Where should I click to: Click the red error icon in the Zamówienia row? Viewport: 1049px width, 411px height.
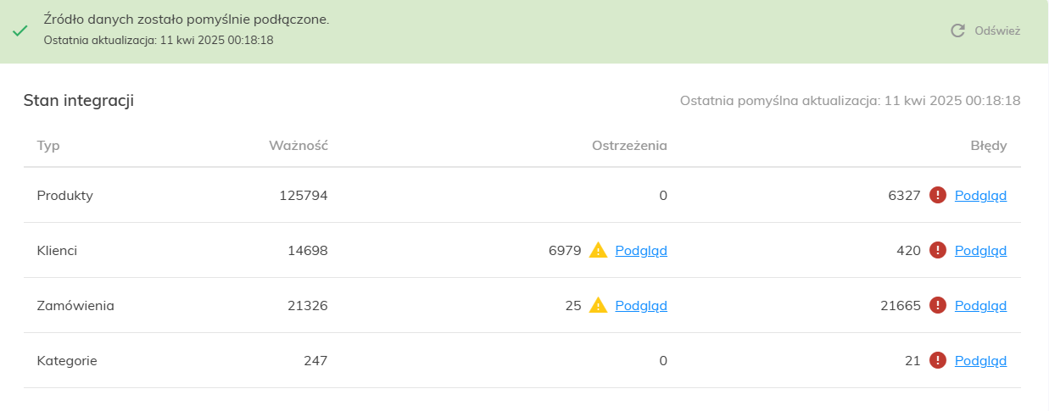click(937, 305)
